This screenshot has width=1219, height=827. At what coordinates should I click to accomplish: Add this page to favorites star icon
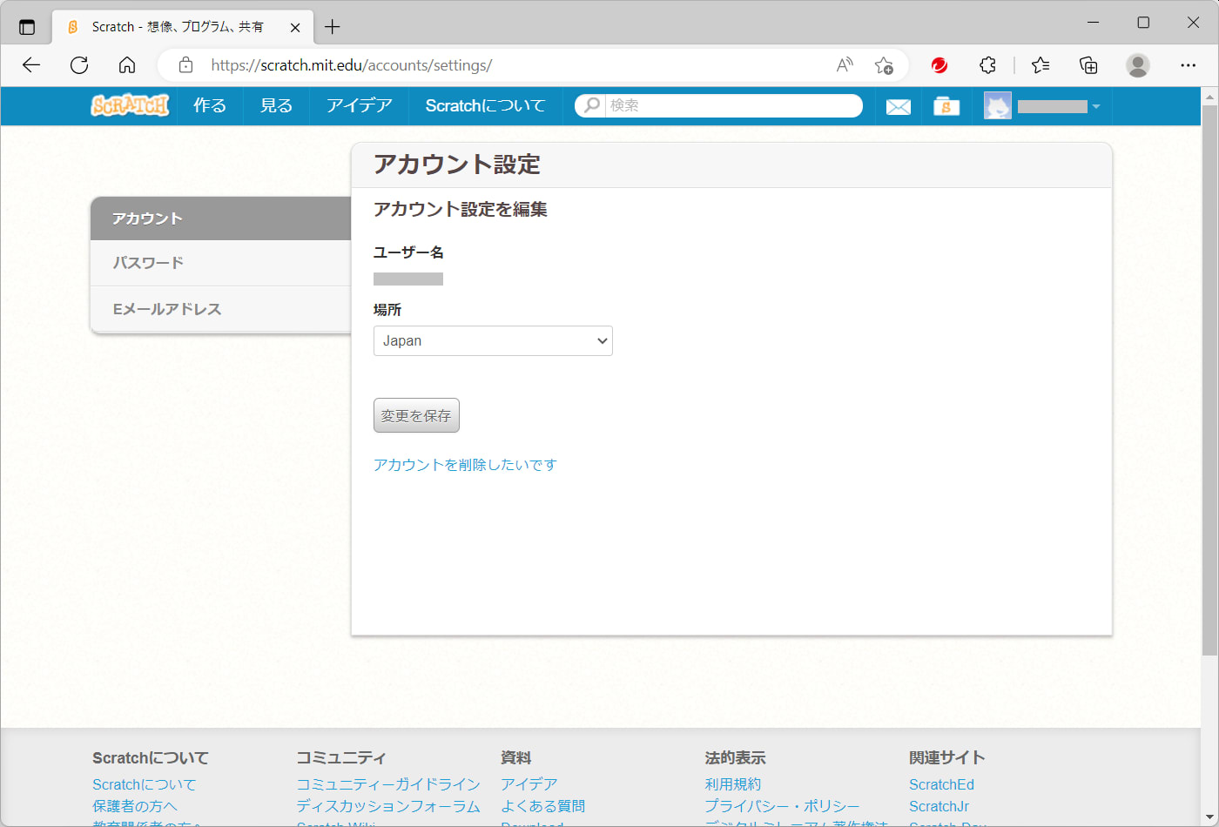pyautogui.click(x=884, y=65)
